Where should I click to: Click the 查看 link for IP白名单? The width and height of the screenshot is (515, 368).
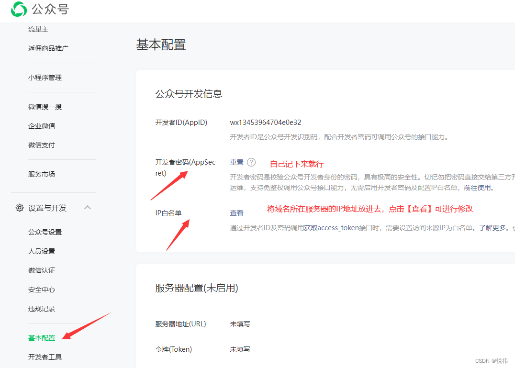(236, 213)
